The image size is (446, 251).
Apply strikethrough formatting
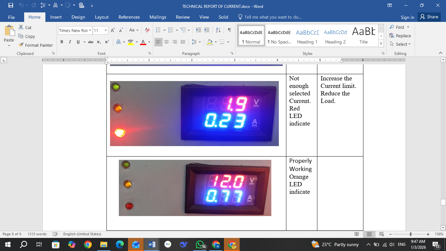[91, 42]
